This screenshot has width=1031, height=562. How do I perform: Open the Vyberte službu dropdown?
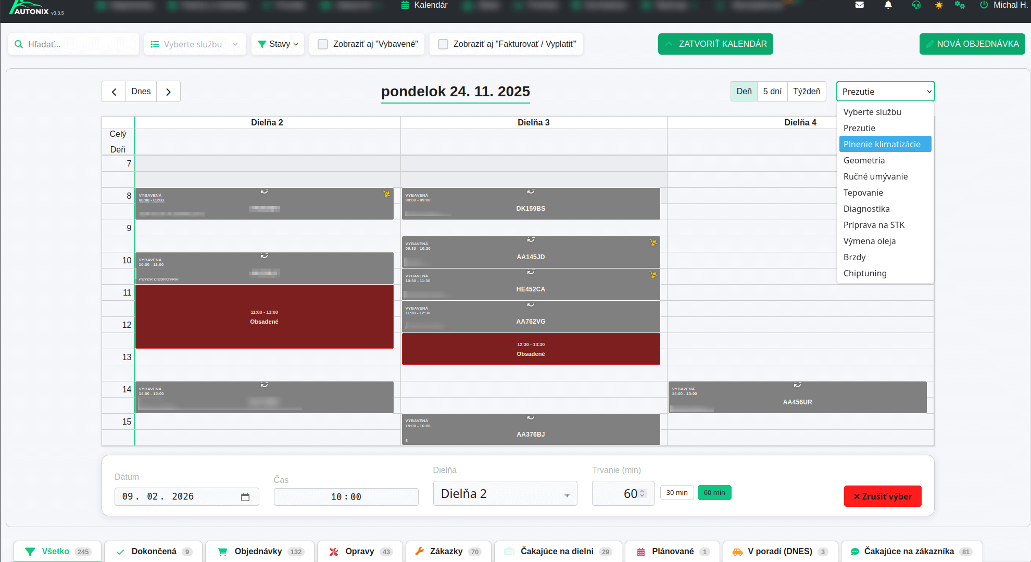(x=195, y=44)
